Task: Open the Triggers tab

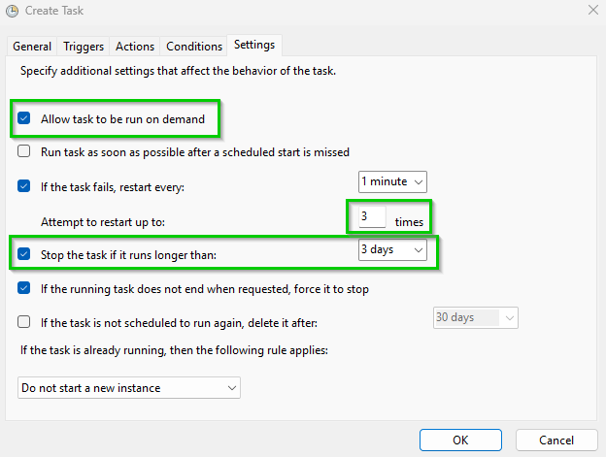Action: [x=84, y=47]
